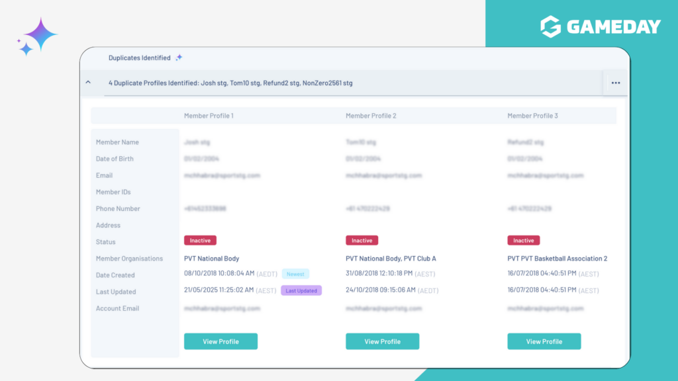Collapse the 4 Duplicate Profiles row chevron
678x381 pixels.
pyautogui.click(x=88, y=82)
